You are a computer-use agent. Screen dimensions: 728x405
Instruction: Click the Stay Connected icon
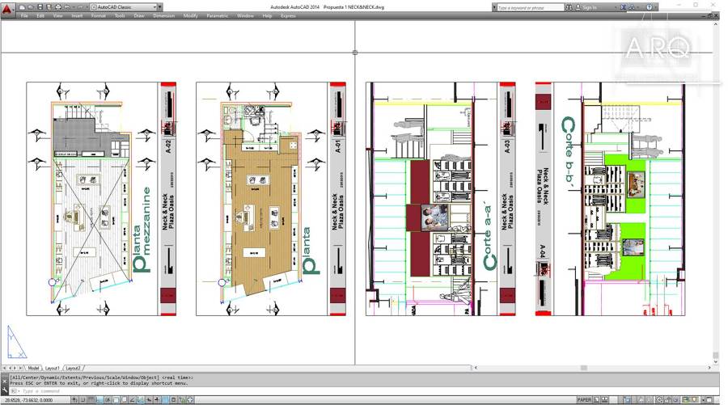632,7
